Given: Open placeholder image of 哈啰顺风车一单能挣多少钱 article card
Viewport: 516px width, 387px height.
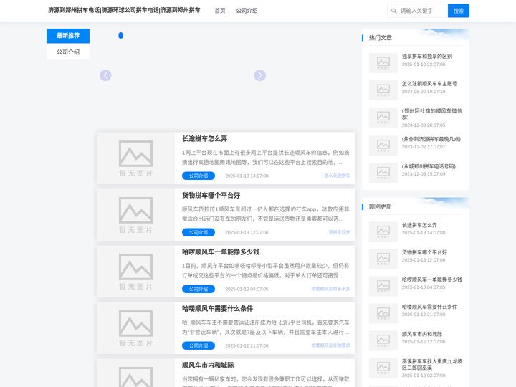Looking at the screenshot, I should [135, 272].
